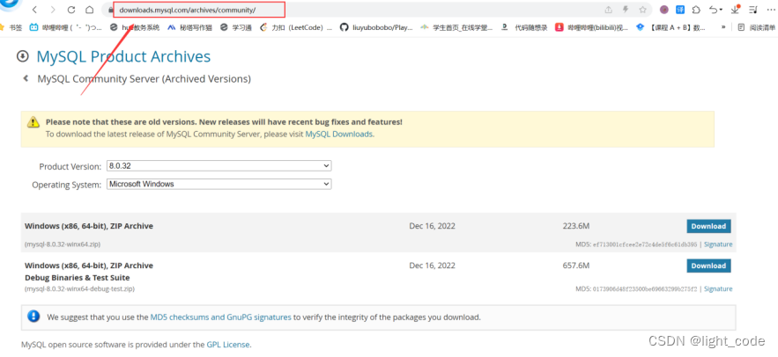
Task: Click the bookmarks star folder 书签
Action: click(x=11, y=28)
